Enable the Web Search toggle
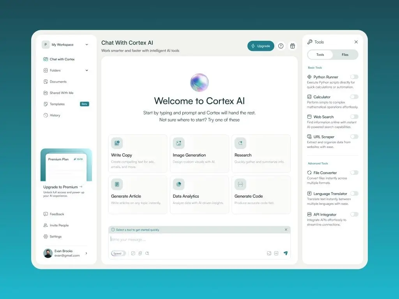Image resolution: width=399 pixels, height=299 pixels. click(x=354, y=117)
